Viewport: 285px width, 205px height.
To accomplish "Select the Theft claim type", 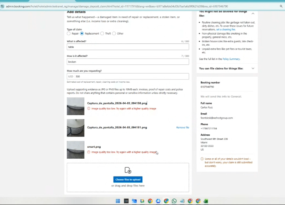I will point(102,34).
